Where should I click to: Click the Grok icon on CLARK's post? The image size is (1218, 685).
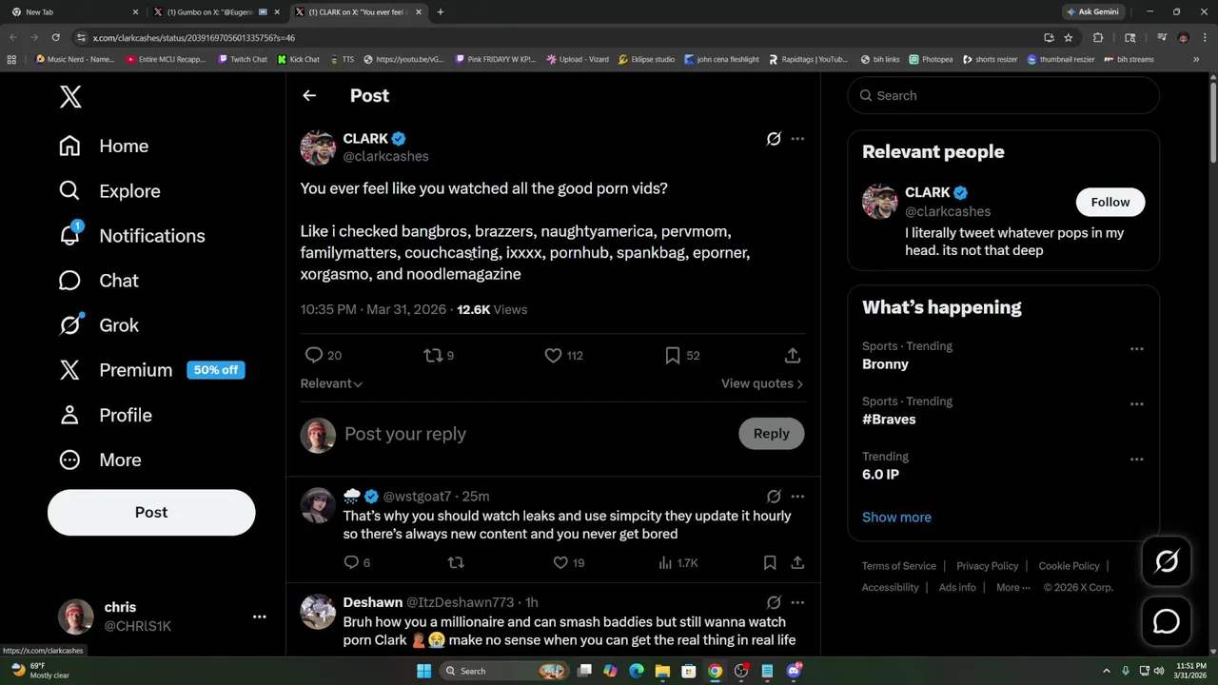pyautogui.click(x=774, y=139)
